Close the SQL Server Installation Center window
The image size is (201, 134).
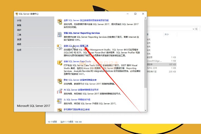click(x=143, y=14)
